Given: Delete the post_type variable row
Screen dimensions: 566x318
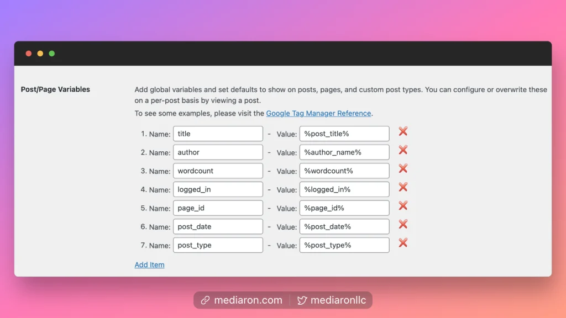Looking at the screenshot, I should tap(403, 243).
